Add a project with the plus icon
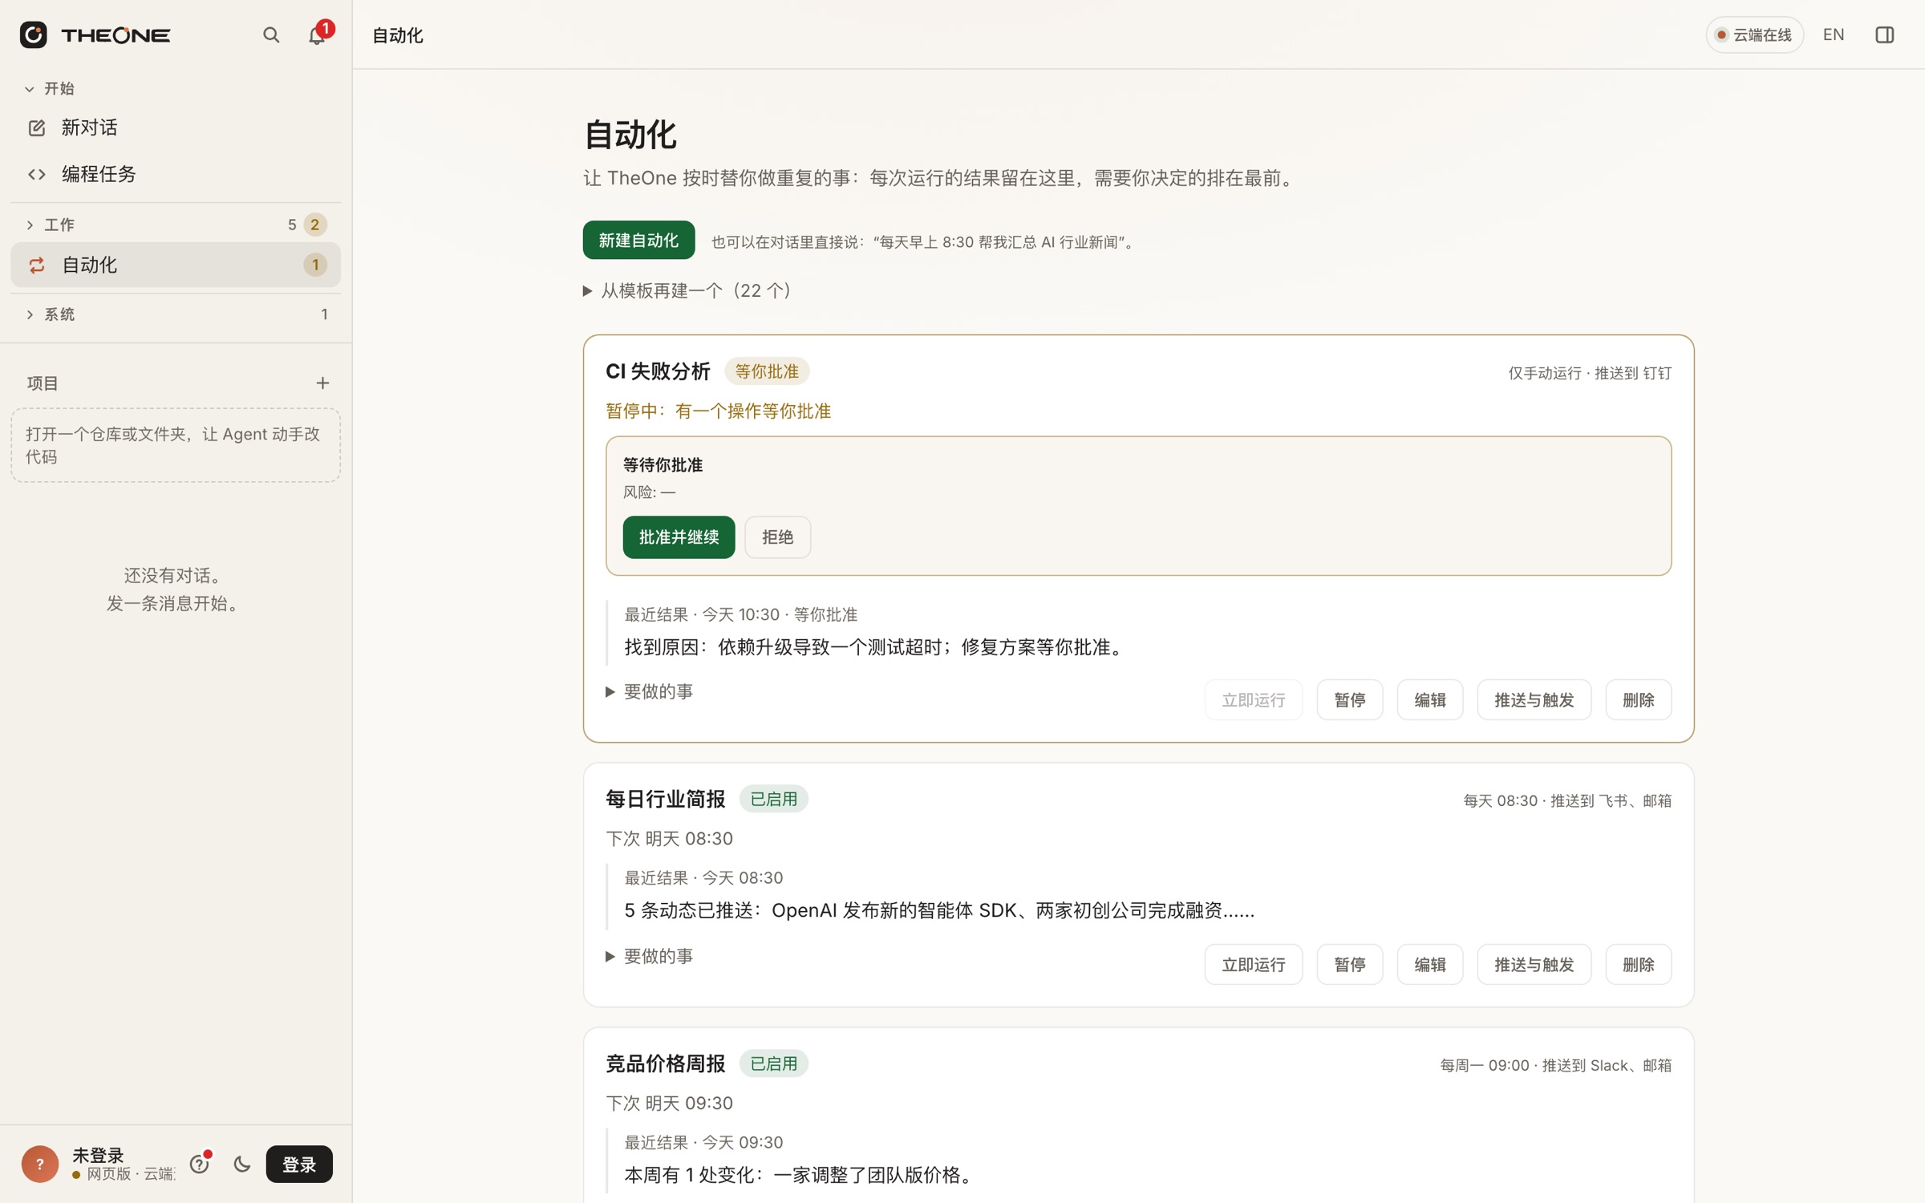1925x1203 pixels. pos(322,383)
